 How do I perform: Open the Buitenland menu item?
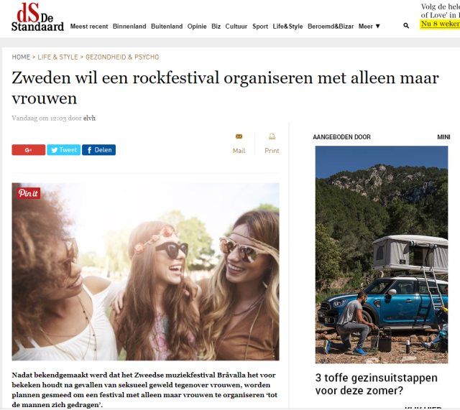point(167,27)
